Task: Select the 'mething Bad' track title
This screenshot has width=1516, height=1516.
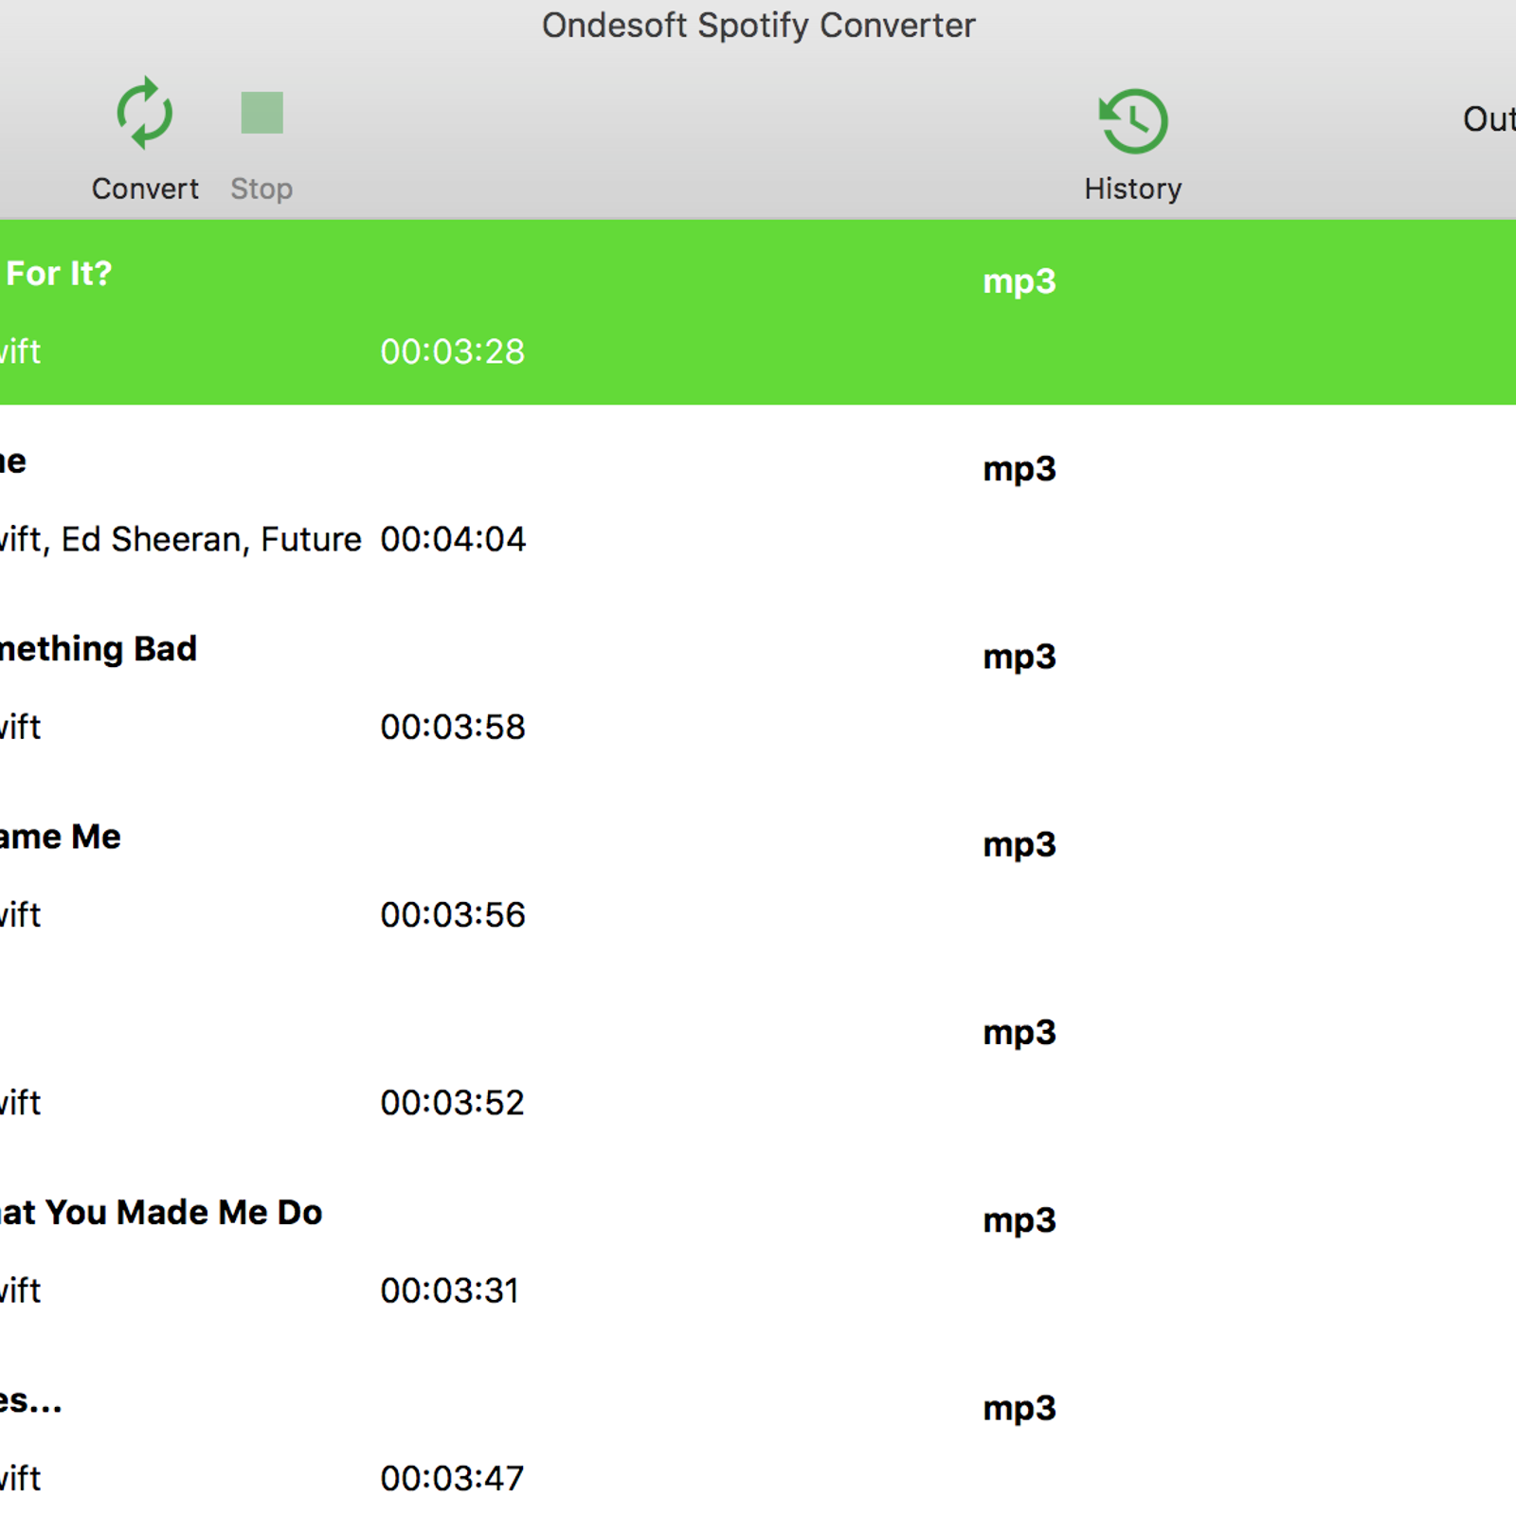Action: (x=99, y=649)
